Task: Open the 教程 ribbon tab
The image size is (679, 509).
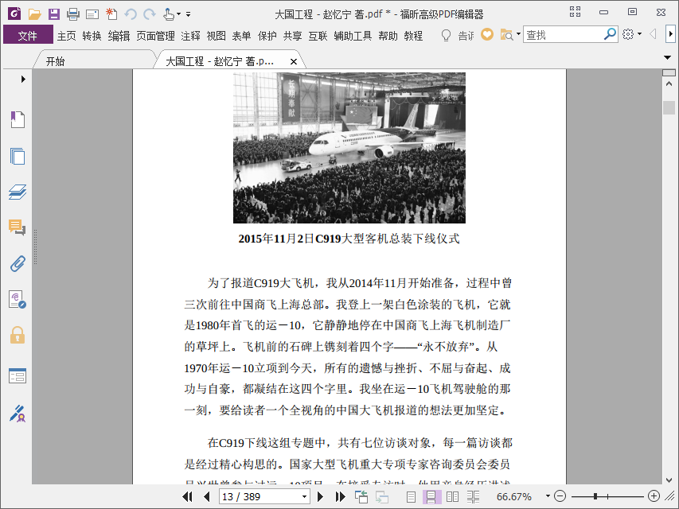Action: tap(414, 36)
